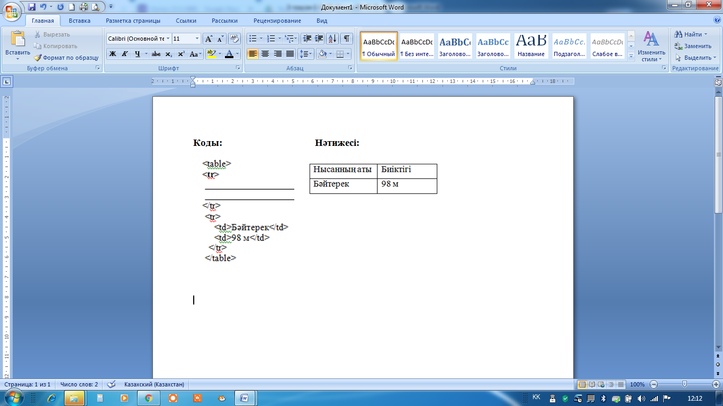Switch to Print Layout view in status bar
This screenshot has height=406, width=723.
pyautogui.click(x=582, y=384)
